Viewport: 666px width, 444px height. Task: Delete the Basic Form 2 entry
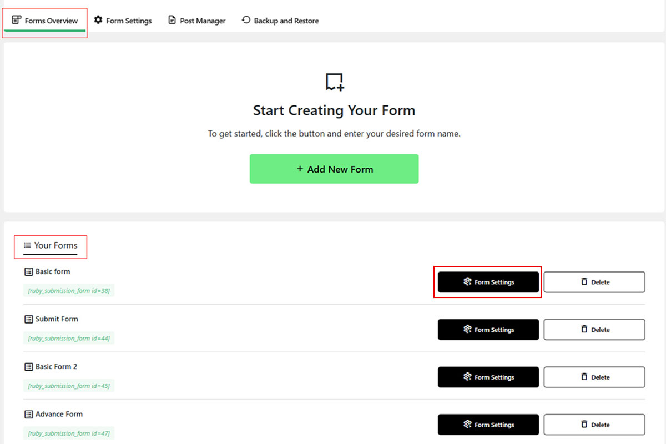pyautogui.click(x=594, y=377)
